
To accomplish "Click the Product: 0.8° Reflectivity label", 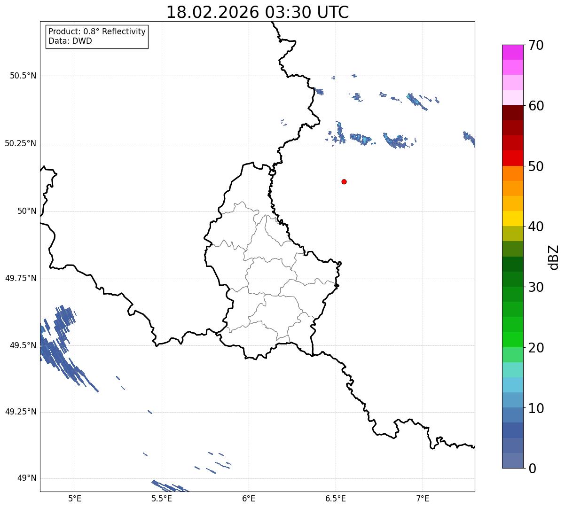I will 97,31.
